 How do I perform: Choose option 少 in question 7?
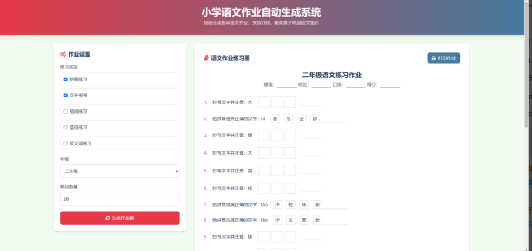pyautogui.click(x=277, y=205)
